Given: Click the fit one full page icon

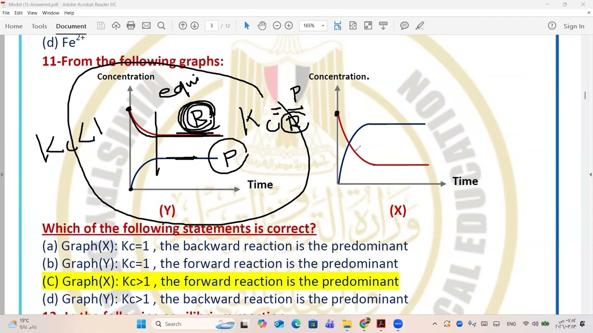Looking at the screenshot, I should point(353,26).
